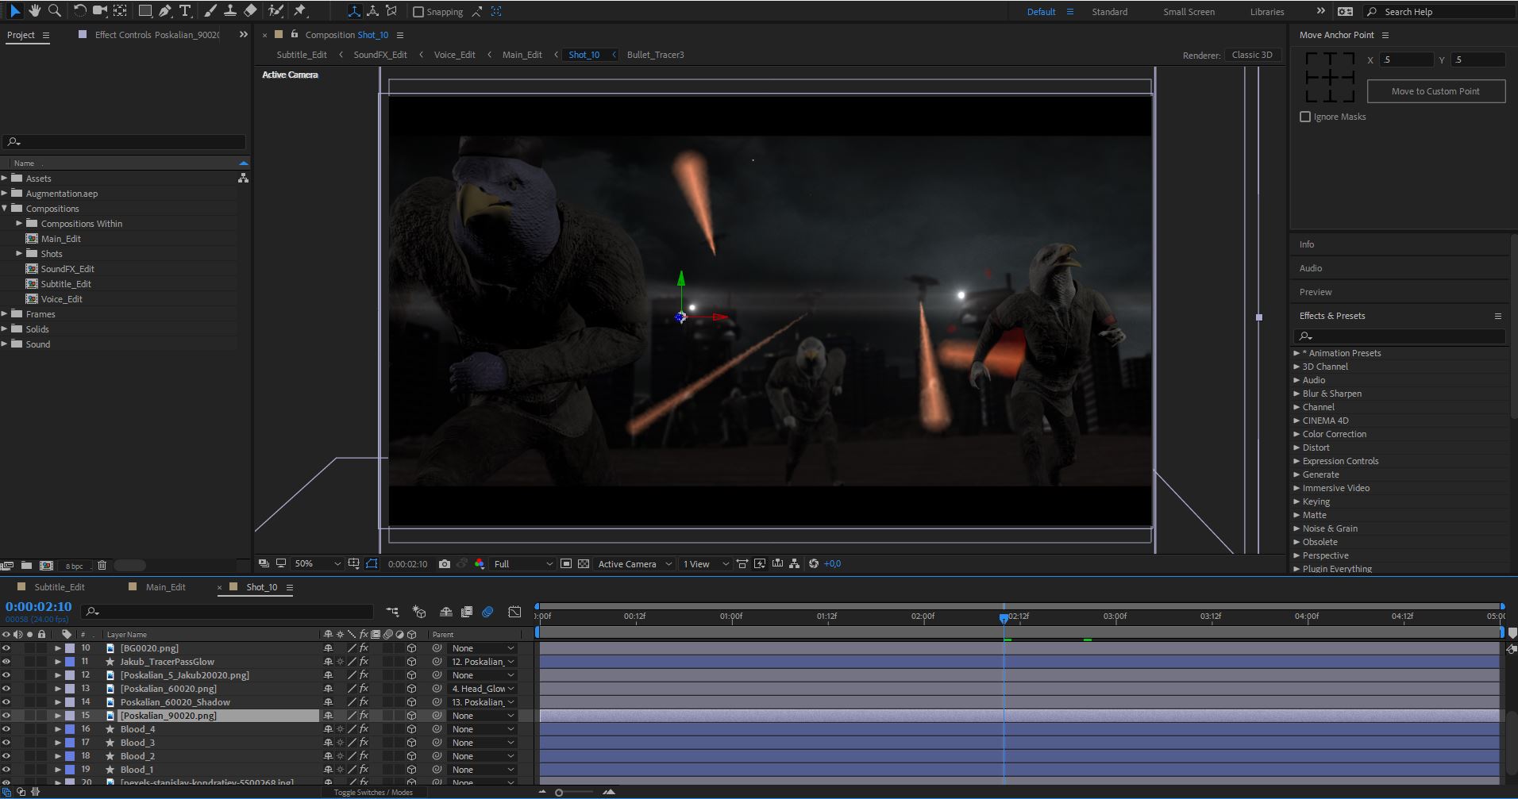Hide the Blood_4 layer via eye icon
This screenshot has height=799, width=1518.
(x=6, y=729)
